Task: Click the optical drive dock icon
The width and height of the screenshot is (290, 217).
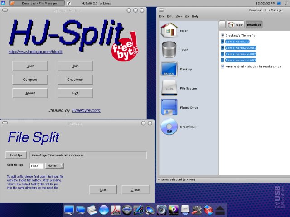Action: (185, 210)
